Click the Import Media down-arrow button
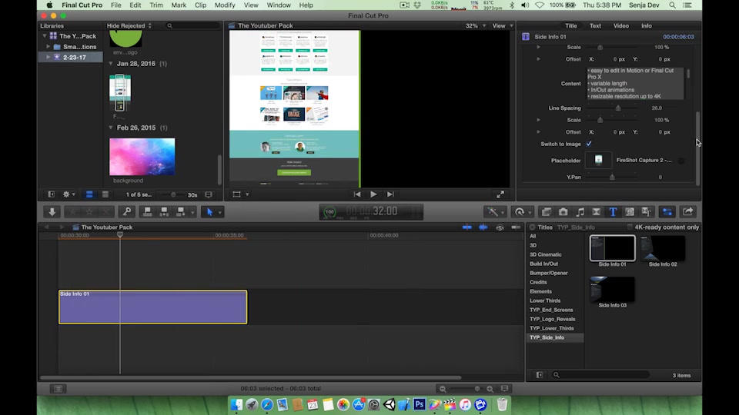This screenshot has width=739, height=415. click(x=52, y=212)
